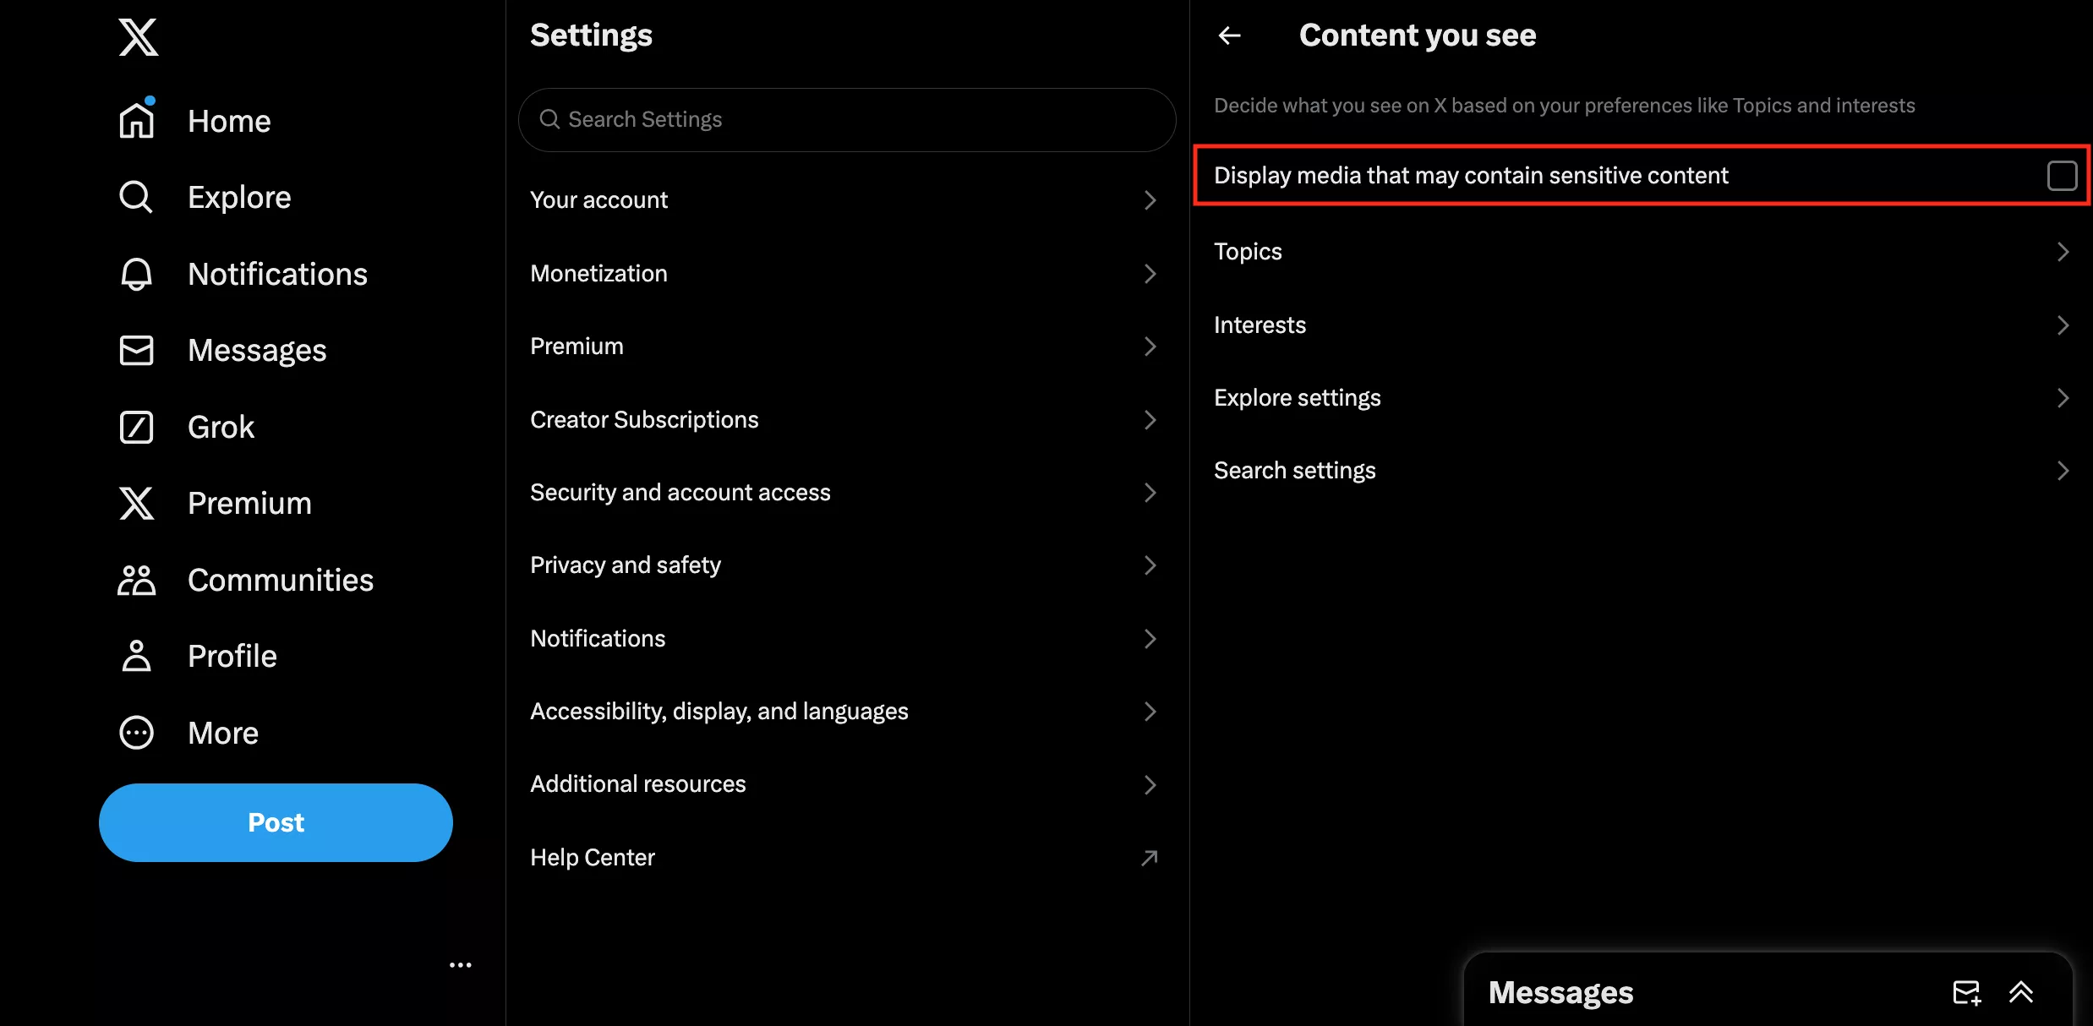Click the X logo icon
2093x1026 pixels.
[x=138, y=37]
